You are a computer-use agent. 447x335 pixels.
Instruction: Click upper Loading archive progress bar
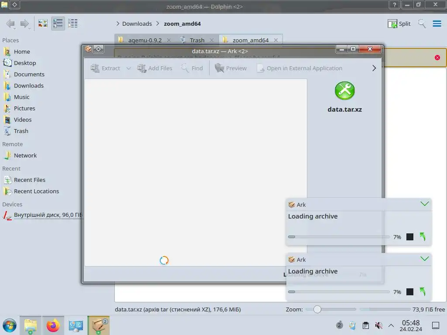click(x=339, y=237)
